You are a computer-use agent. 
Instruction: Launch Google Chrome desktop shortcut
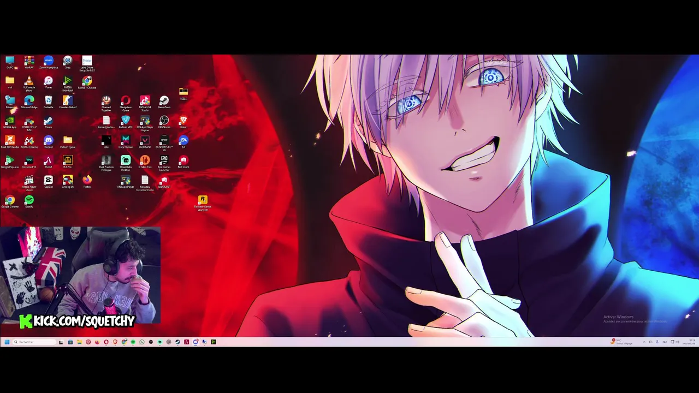click(10, 202)
